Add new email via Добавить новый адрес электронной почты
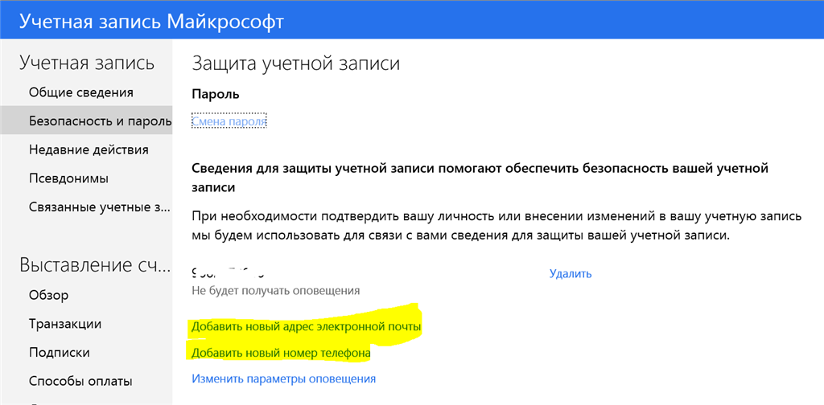 point(307,326)
